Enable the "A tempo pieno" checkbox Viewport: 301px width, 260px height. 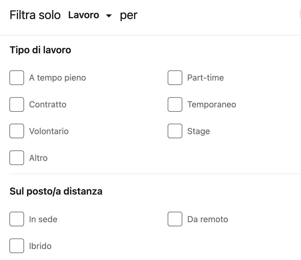pos(17,78)
